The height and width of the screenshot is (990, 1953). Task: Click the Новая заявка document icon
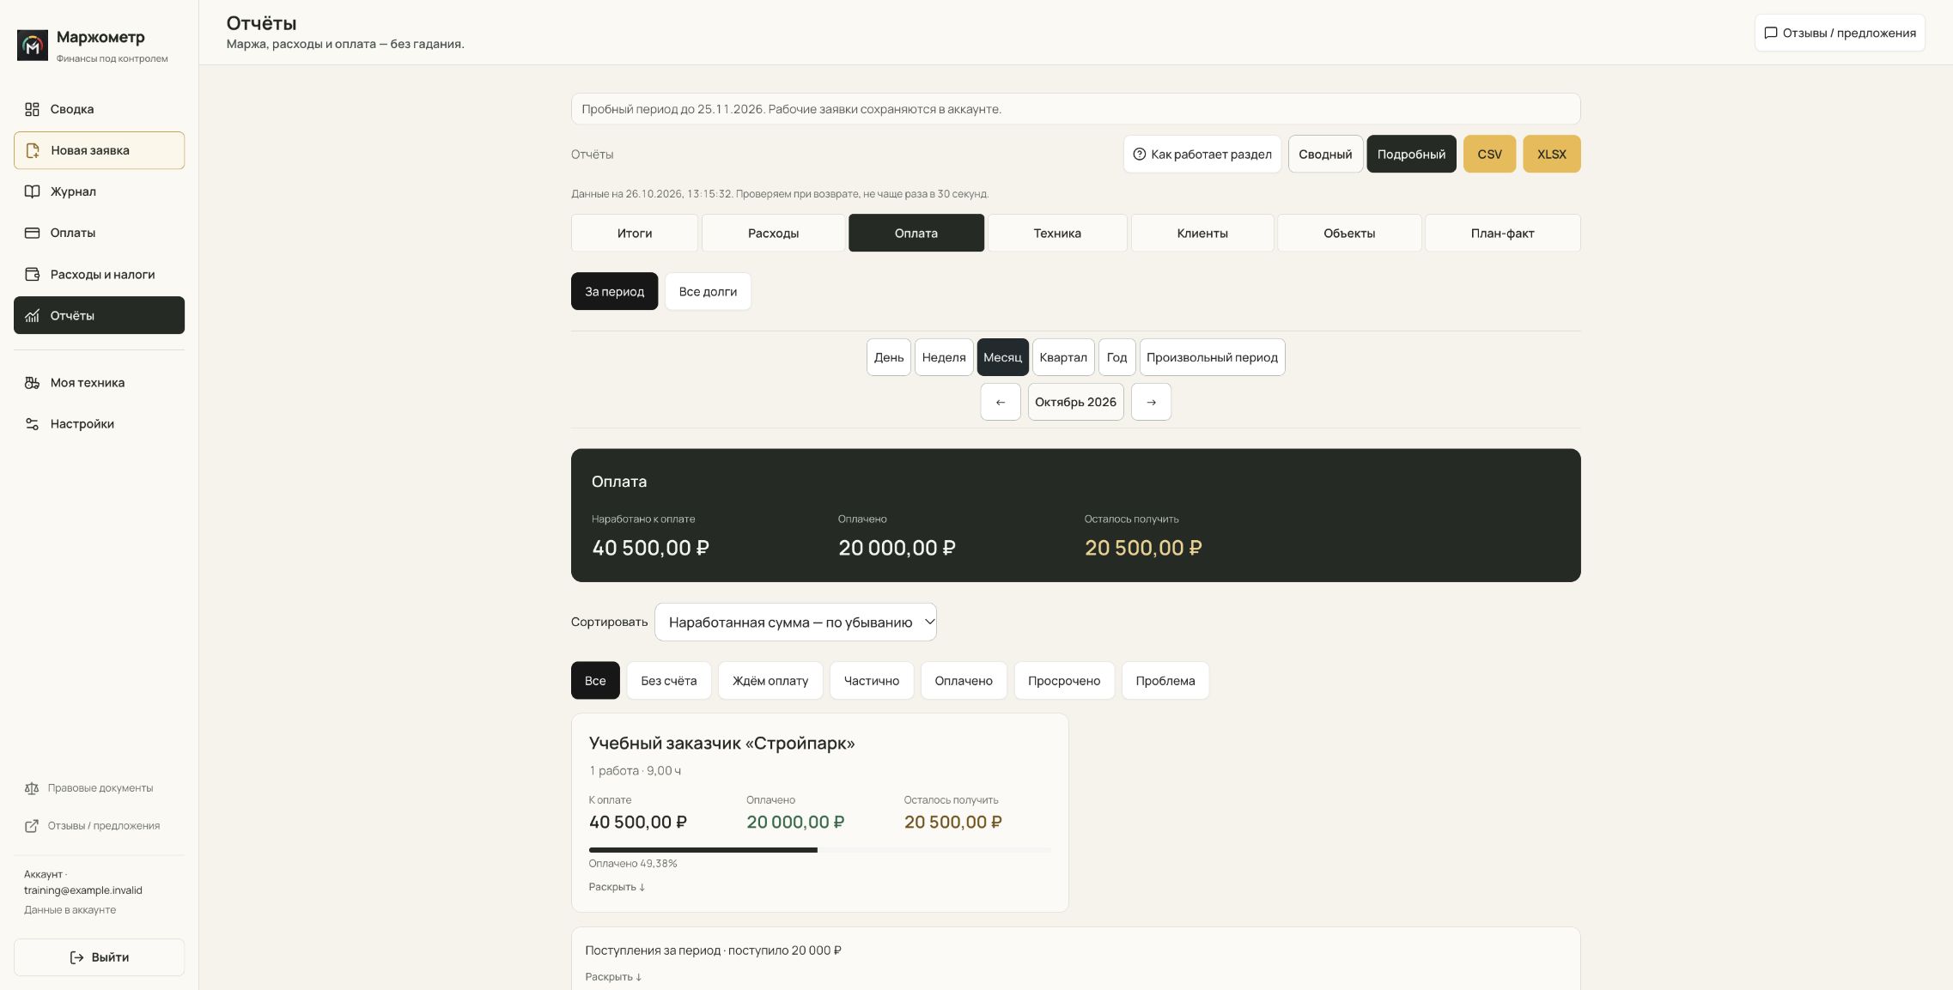point(33,150)
